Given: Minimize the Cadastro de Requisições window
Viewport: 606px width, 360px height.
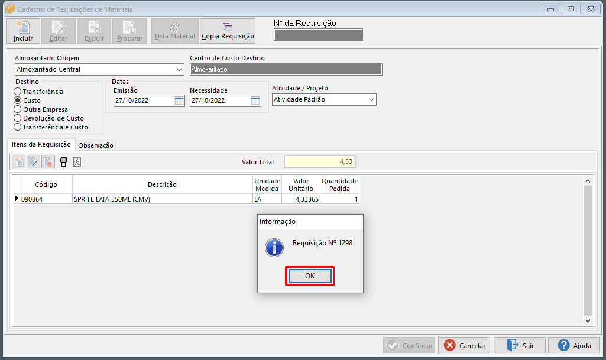Looking at the screenshot, I should click(551, 9).
